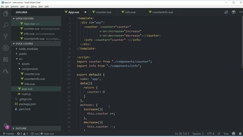
Task: Change language mode via Vue status item
Action: (x=226, y=134)
